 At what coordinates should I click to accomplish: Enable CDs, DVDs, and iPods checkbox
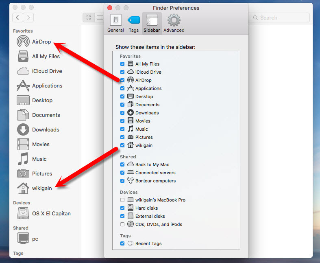point(122,224)
